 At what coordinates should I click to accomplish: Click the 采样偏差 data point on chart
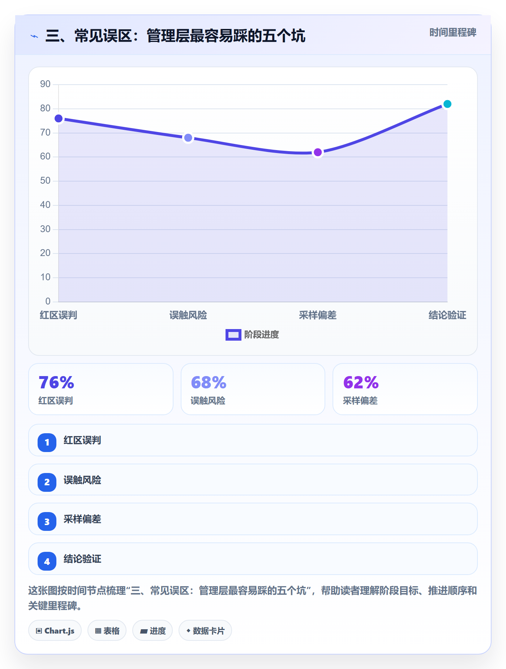[318, 152]
